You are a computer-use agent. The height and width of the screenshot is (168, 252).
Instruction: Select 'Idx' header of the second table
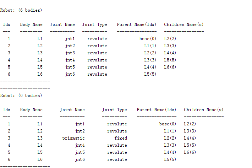point(6,110)
